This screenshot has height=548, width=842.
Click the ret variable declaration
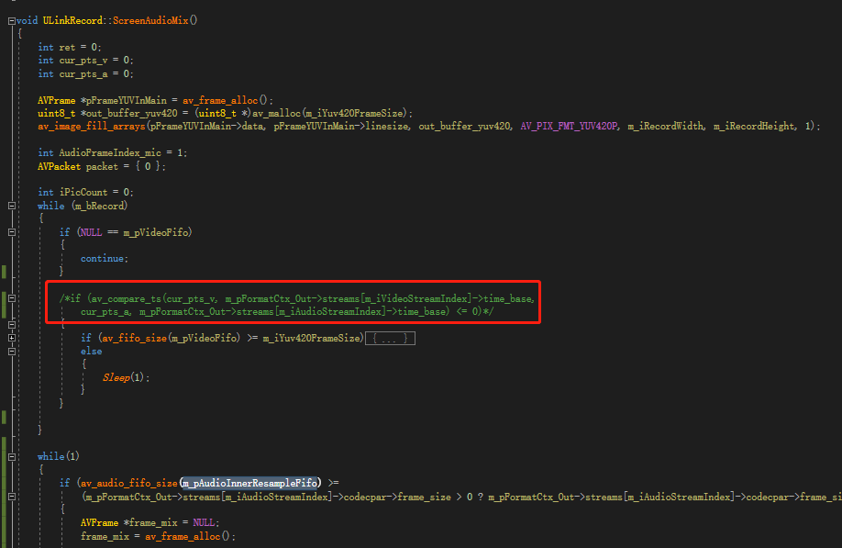tap(67, 48)
